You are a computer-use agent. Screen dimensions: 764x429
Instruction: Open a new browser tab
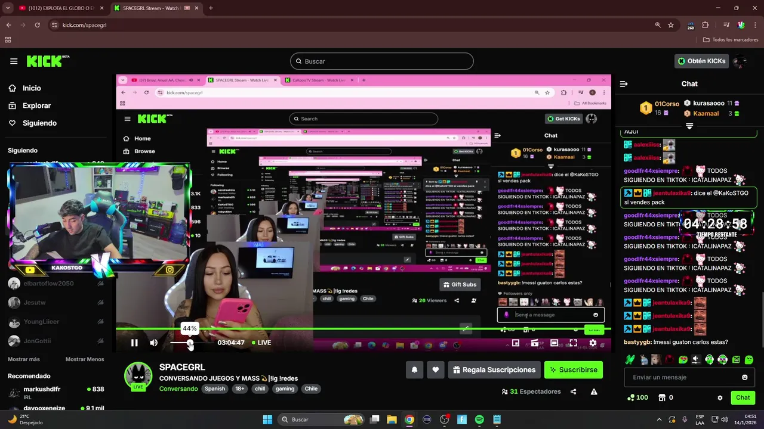click(x=211, y=8)
